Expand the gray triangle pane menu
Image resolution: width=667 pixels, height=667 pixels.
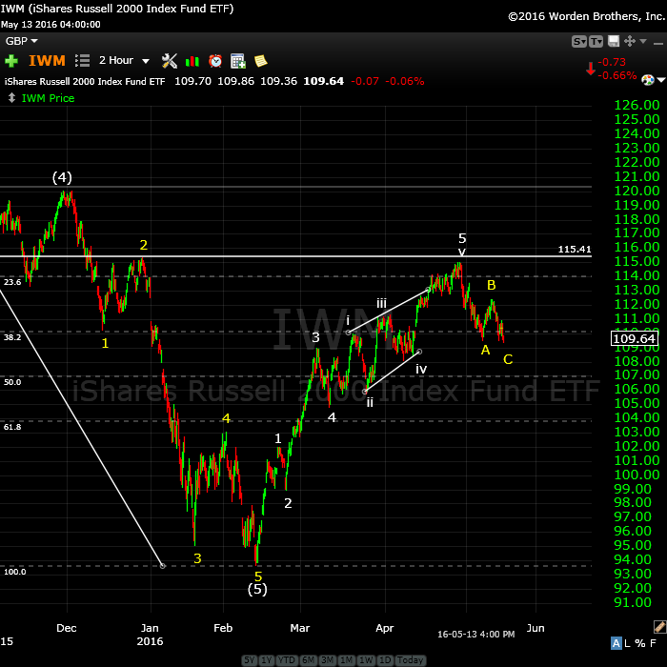tap(643, 41)
